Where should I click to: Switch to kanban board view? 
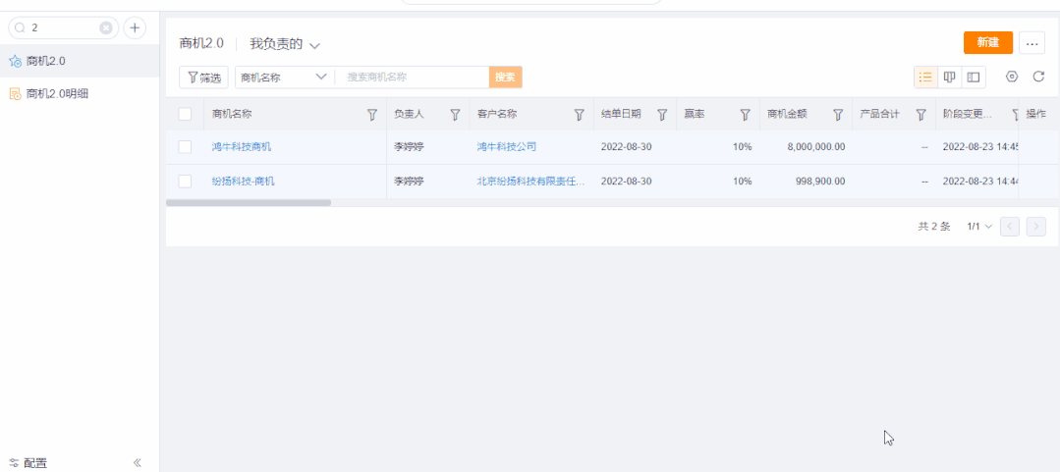950,77
